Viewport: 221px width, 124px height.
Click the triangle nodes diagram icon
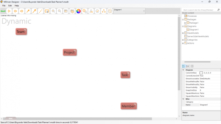click(104, 11)
